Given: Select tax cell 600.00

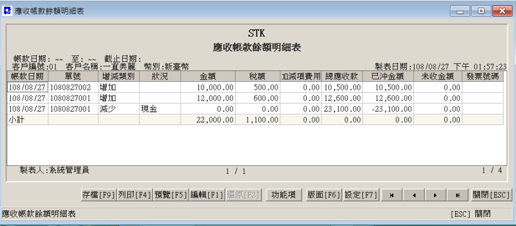Looking at the screenshot, I should coord(257,98).
